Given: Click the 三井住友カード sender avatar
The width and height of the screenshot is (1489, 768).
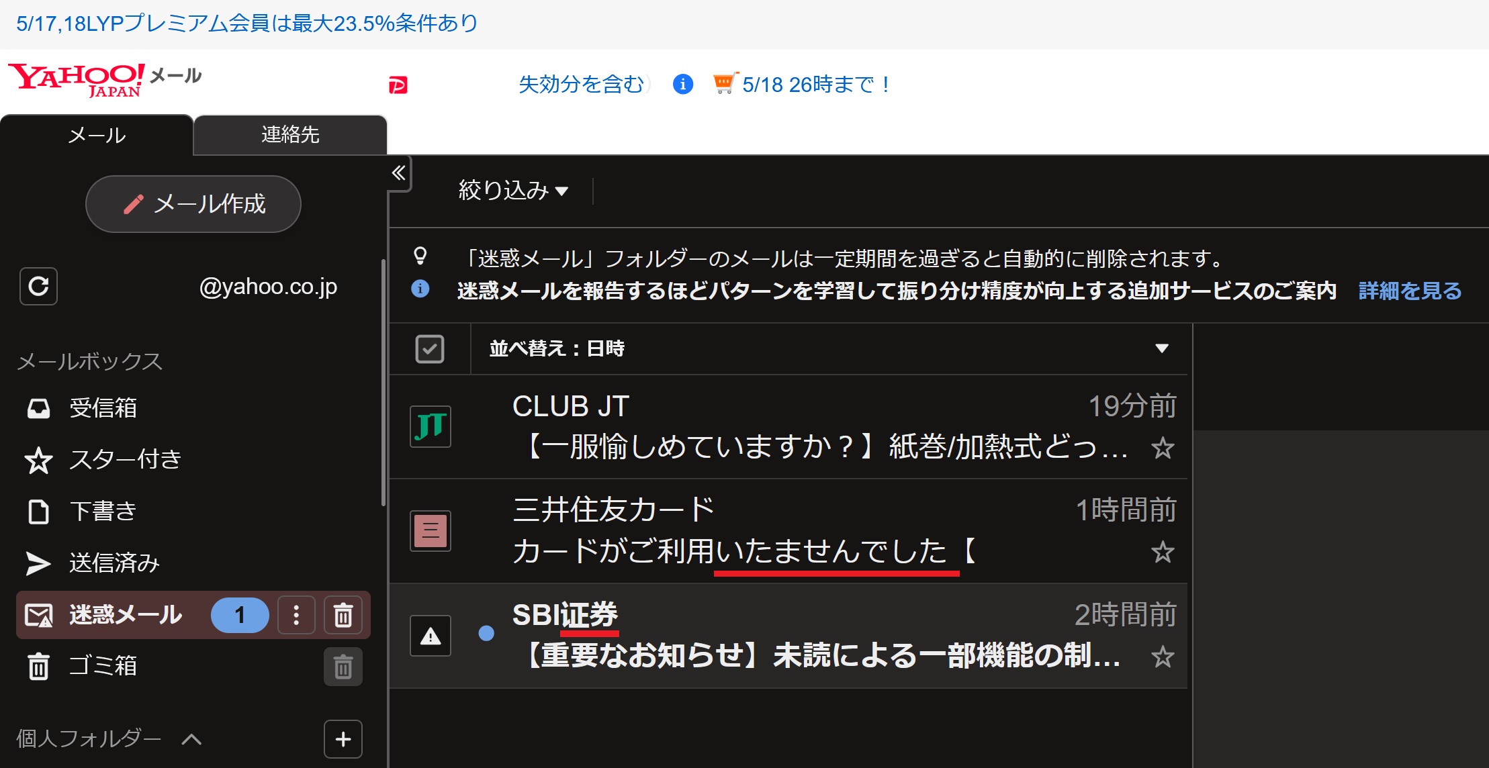Looking at the screenshot, I should pos(431,531).
